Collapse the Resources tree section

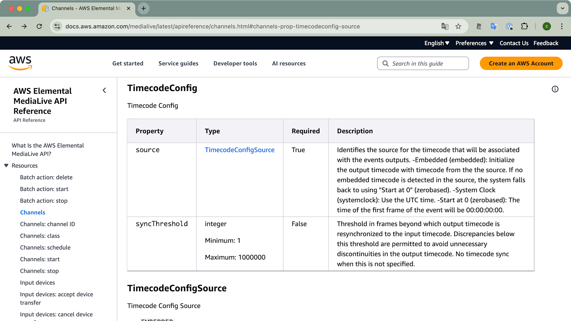point(6,166)
